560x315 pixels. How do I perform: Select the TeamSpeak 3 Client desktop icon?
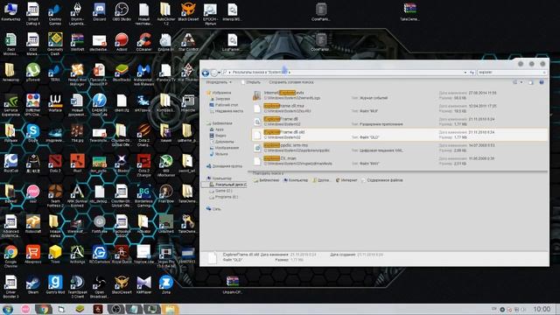pyautogui.click(x=77, y=286)
